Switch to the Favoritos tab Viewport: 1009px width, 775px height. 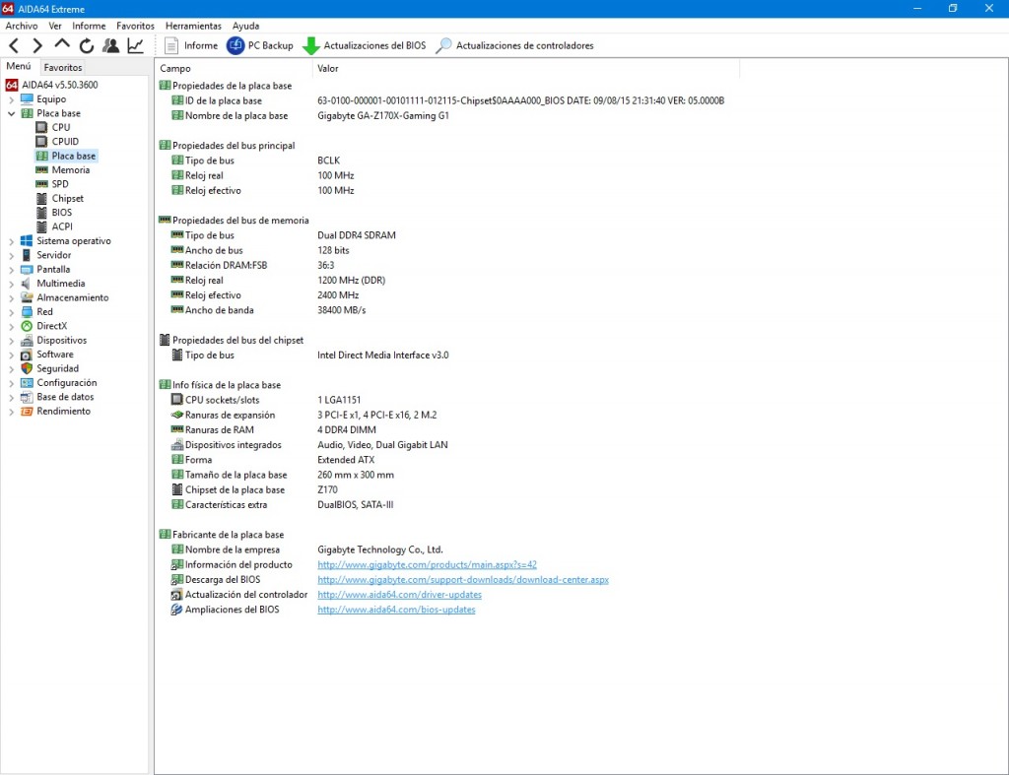[x=63, y=68]
